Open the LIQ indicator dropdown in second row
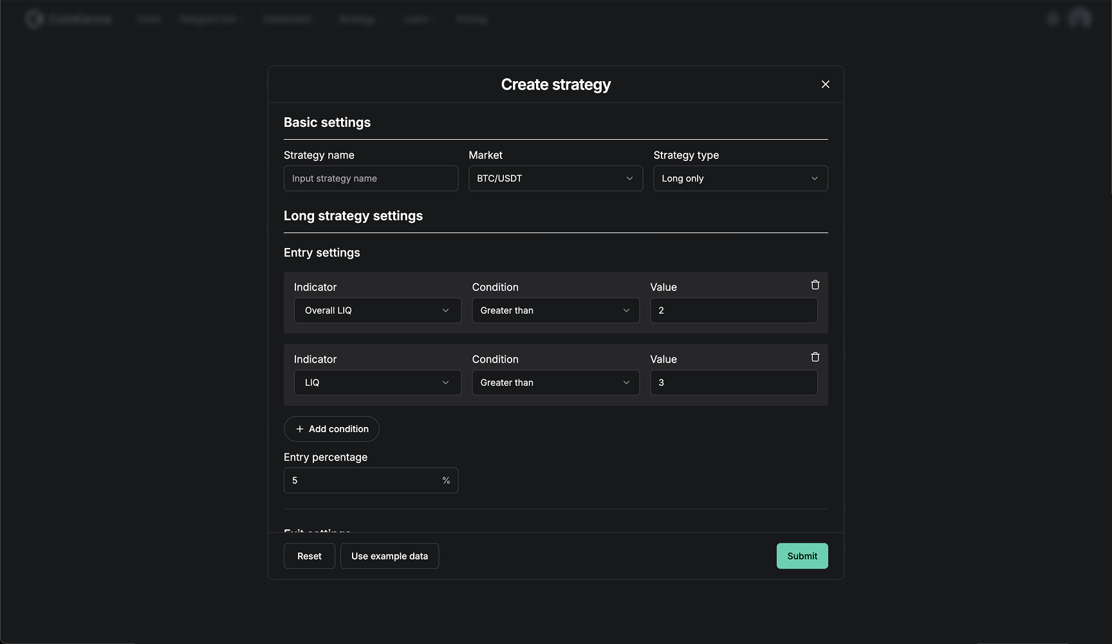1112x644 pixels. click(x=377, y=383)
